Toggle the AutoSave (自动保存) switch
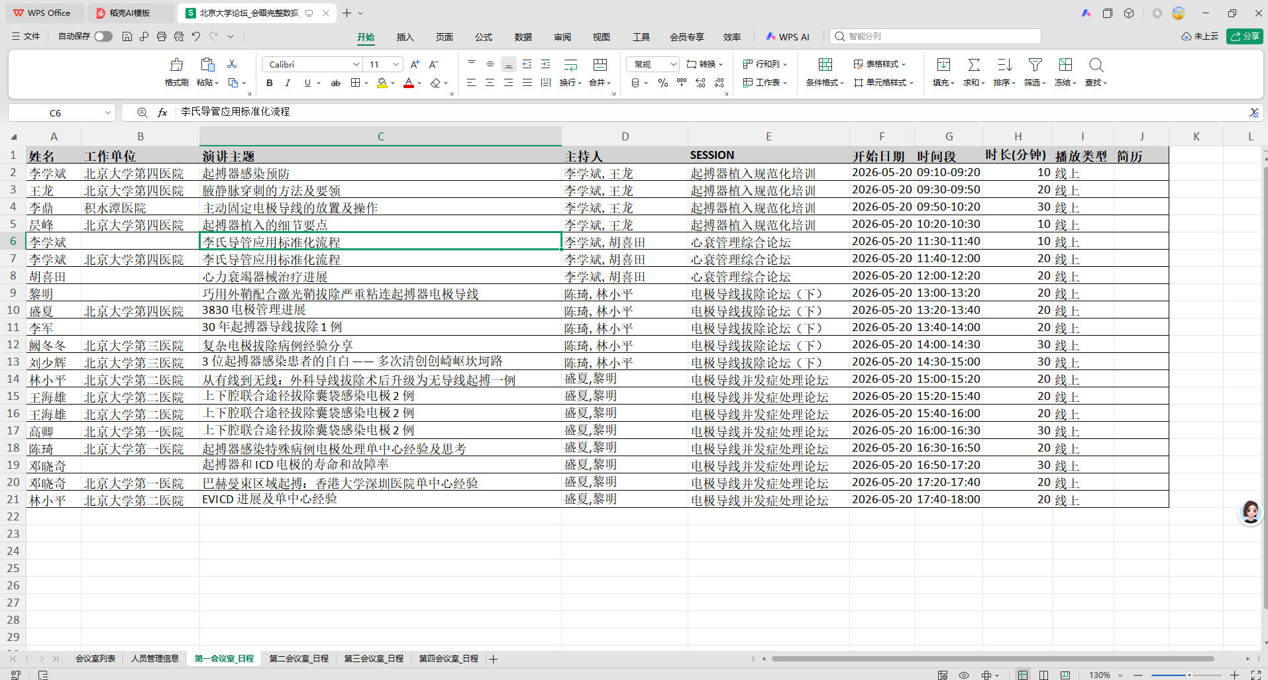 [103, 36]
